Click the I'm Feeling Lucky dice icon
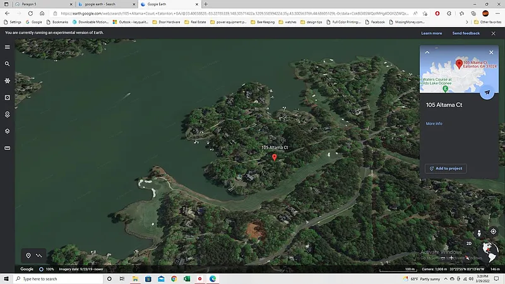This screenshot has height=284, width=505. 8,98
